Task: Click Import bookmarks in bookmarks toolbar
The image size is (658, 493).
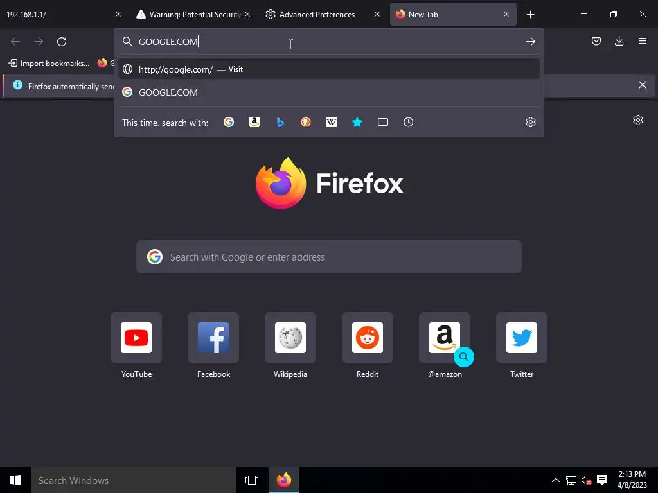Action: tap(49, 64)
